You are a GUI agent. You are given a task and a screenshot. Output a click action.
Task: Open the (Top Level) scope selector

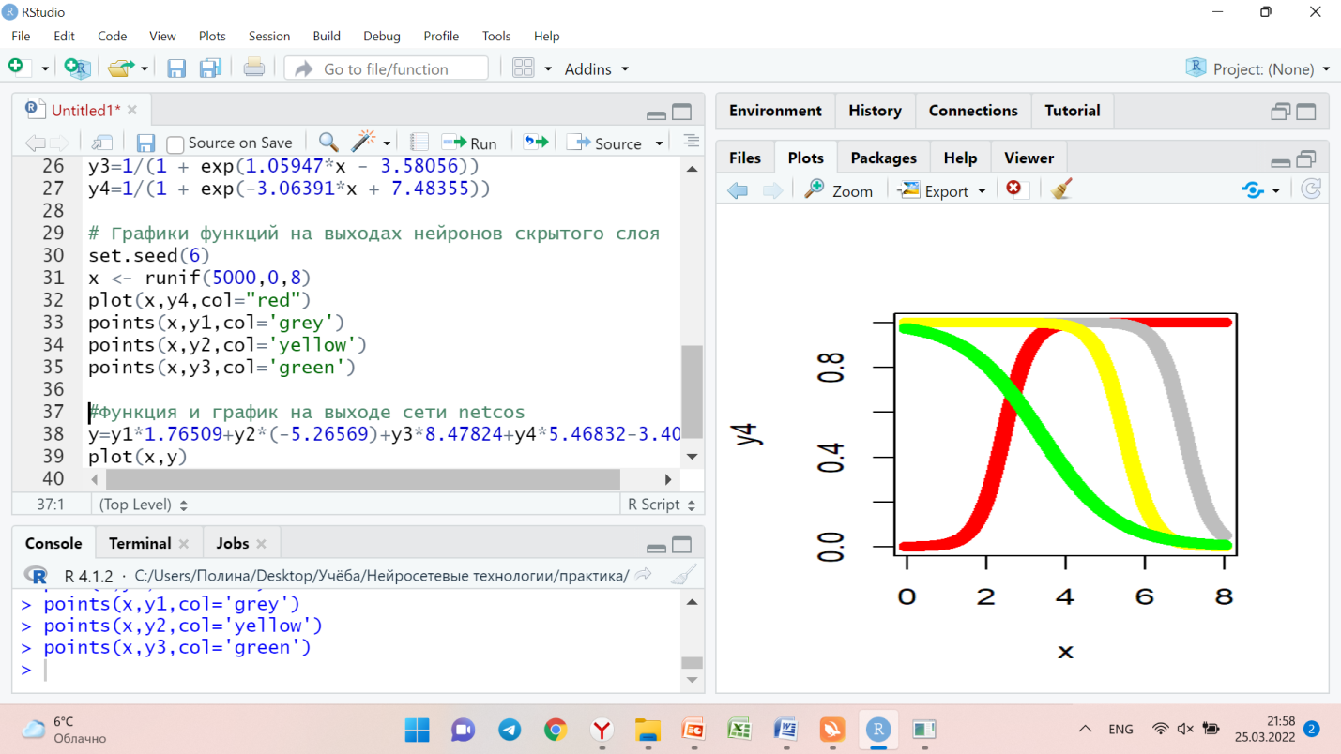(x=144, y=505)
